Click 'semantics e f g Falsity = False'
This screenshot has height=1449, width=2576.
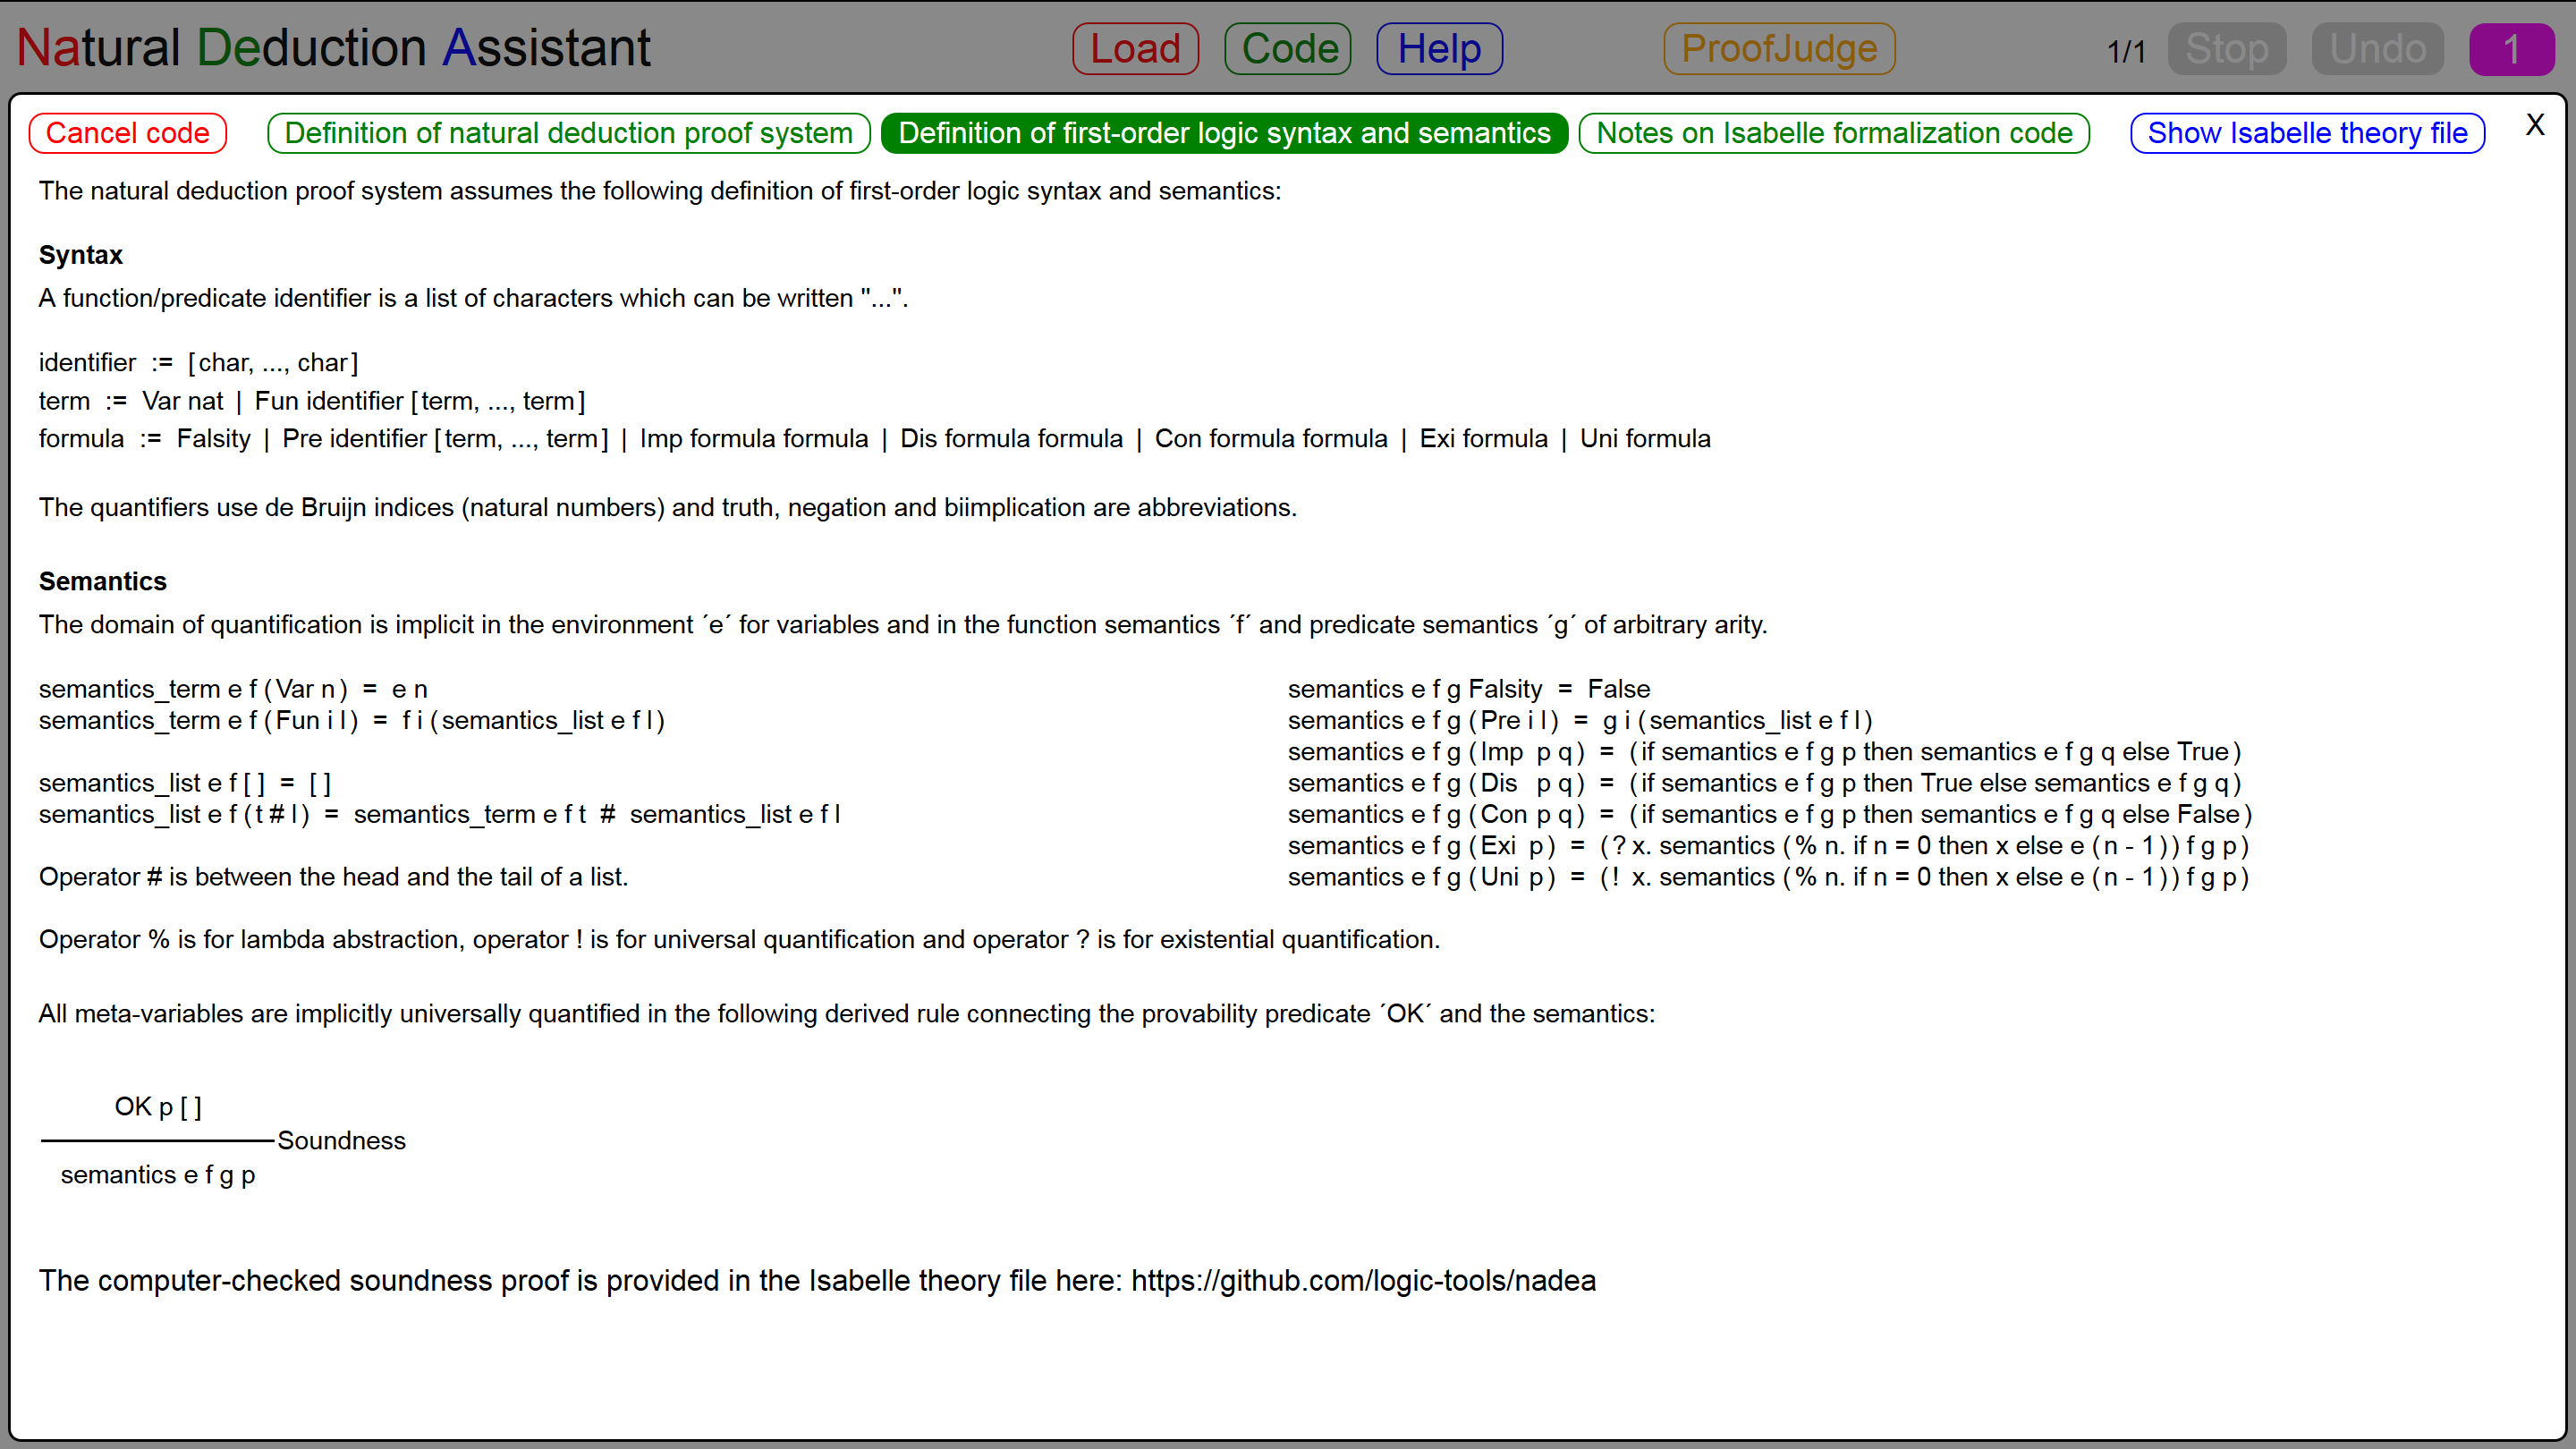[1469, 689]
